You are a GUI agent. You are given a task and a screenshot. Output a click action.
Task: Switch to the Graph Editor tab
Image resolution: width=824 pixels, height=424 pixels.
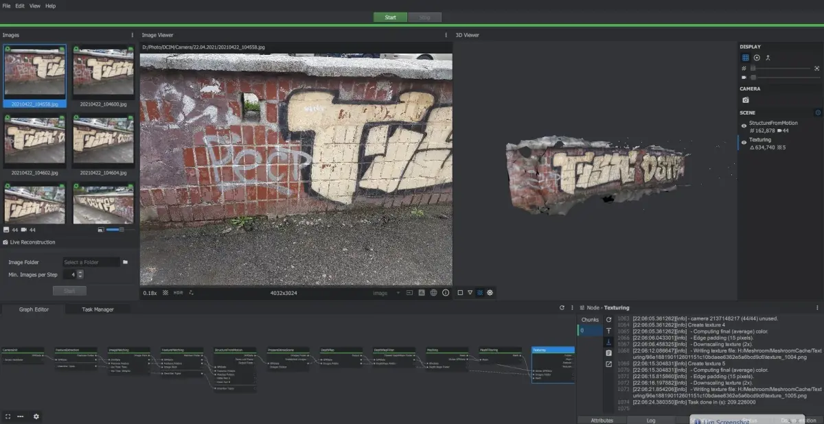click(34, 309)
